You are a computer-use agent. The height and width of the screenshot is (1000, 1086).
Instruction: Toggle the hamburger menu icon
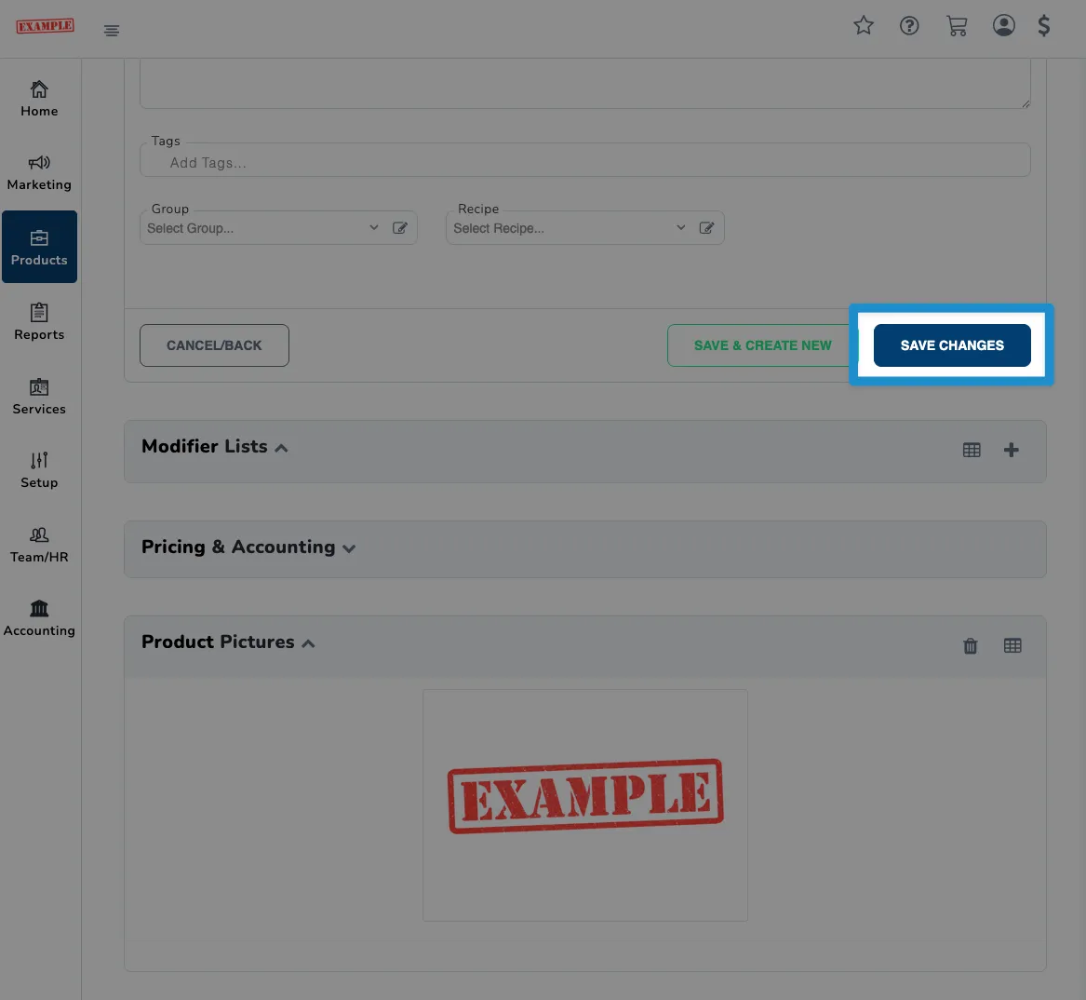click(x=112, y=31)
